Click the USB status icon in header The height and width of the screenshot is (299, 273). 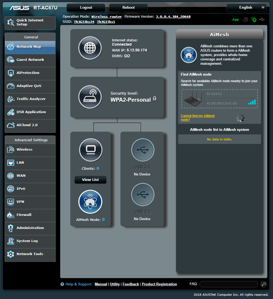(262, 19)
